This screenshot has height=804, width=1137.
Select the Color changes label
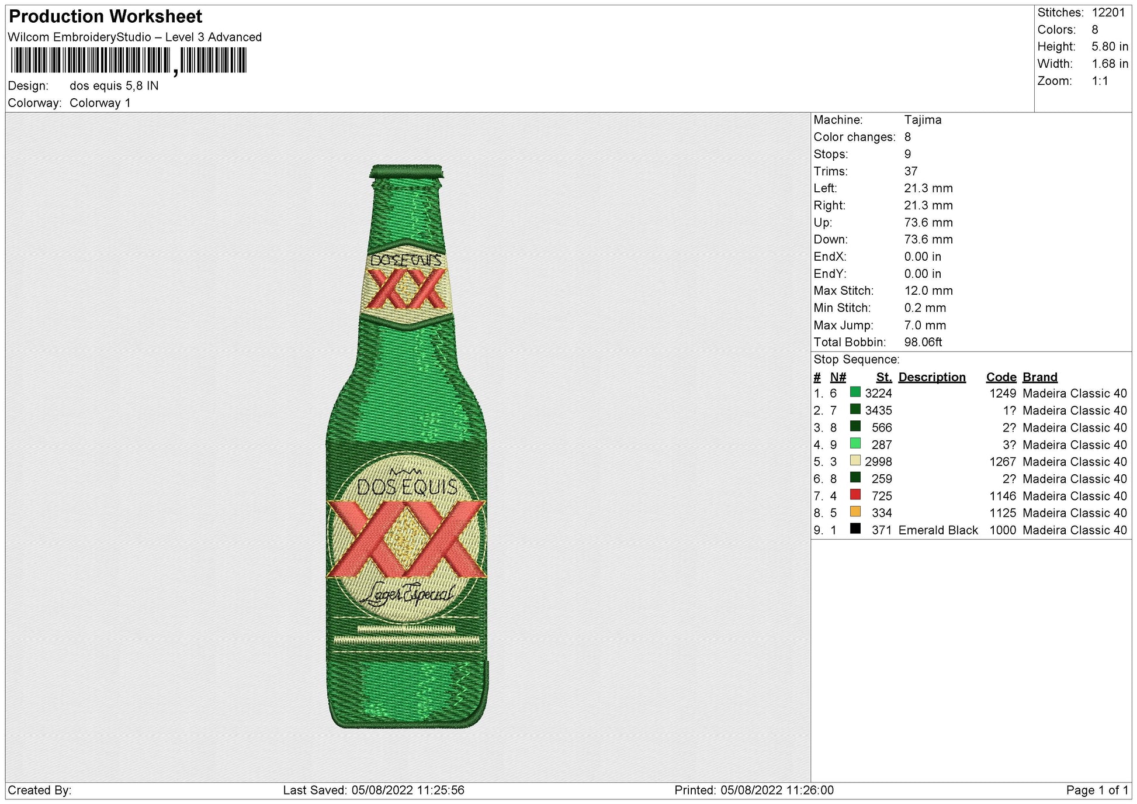click(855, 137)
